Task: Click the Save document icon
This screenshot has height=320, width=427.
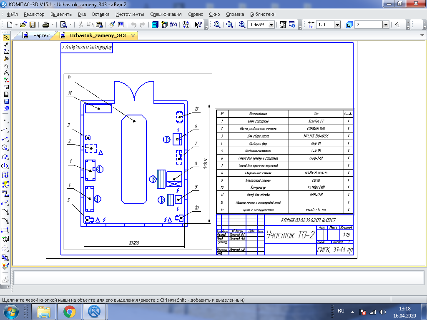Action: tap(32, 25)
